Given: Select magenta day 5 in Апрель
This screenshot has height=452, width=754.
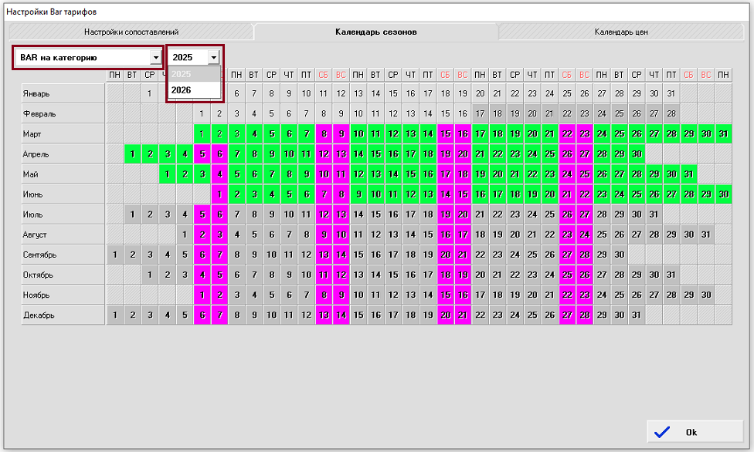Looking at the screenshot, I should [x=202, y=154].
